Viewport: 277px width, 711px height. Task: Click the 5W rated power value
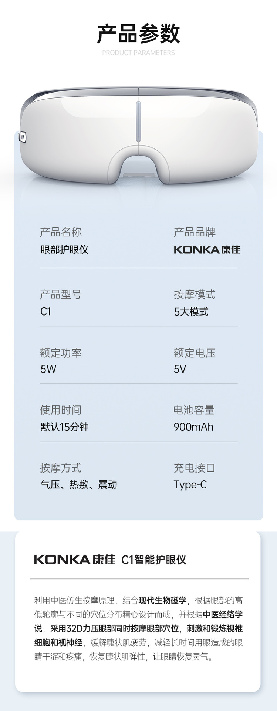pyautogui.click(x=48, y=369)
